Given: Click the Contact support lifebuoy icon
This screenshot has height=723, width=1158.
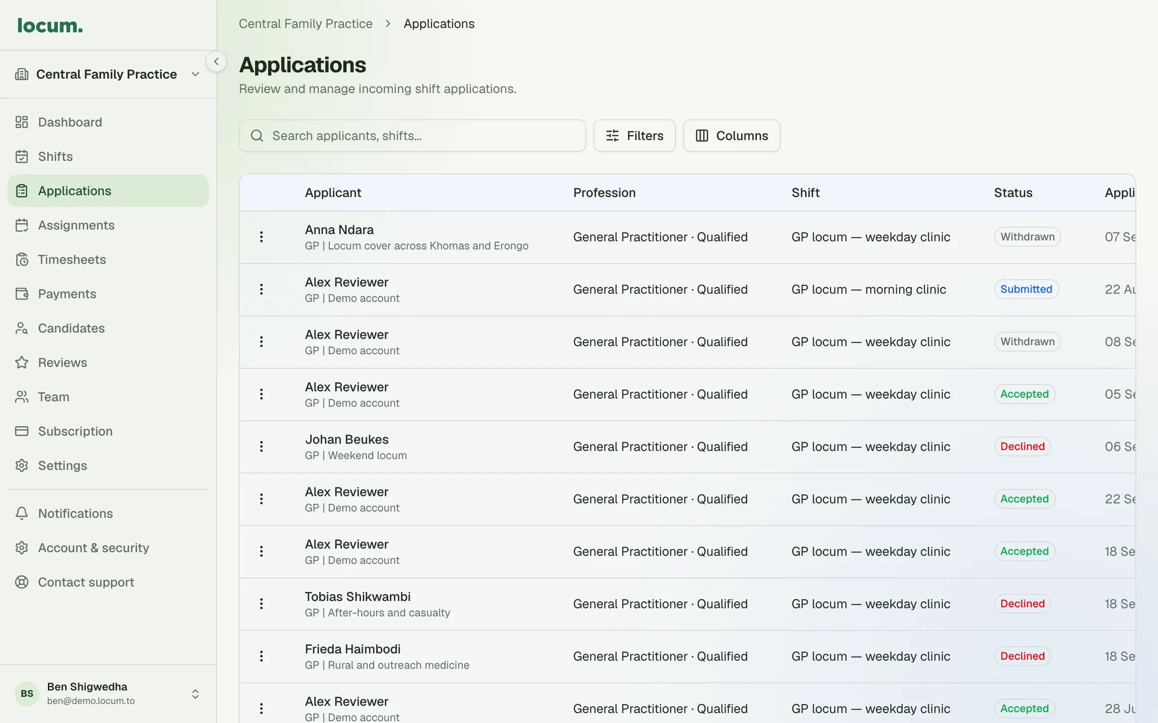Looking at the screenshot, I should [x=22, y=582].
